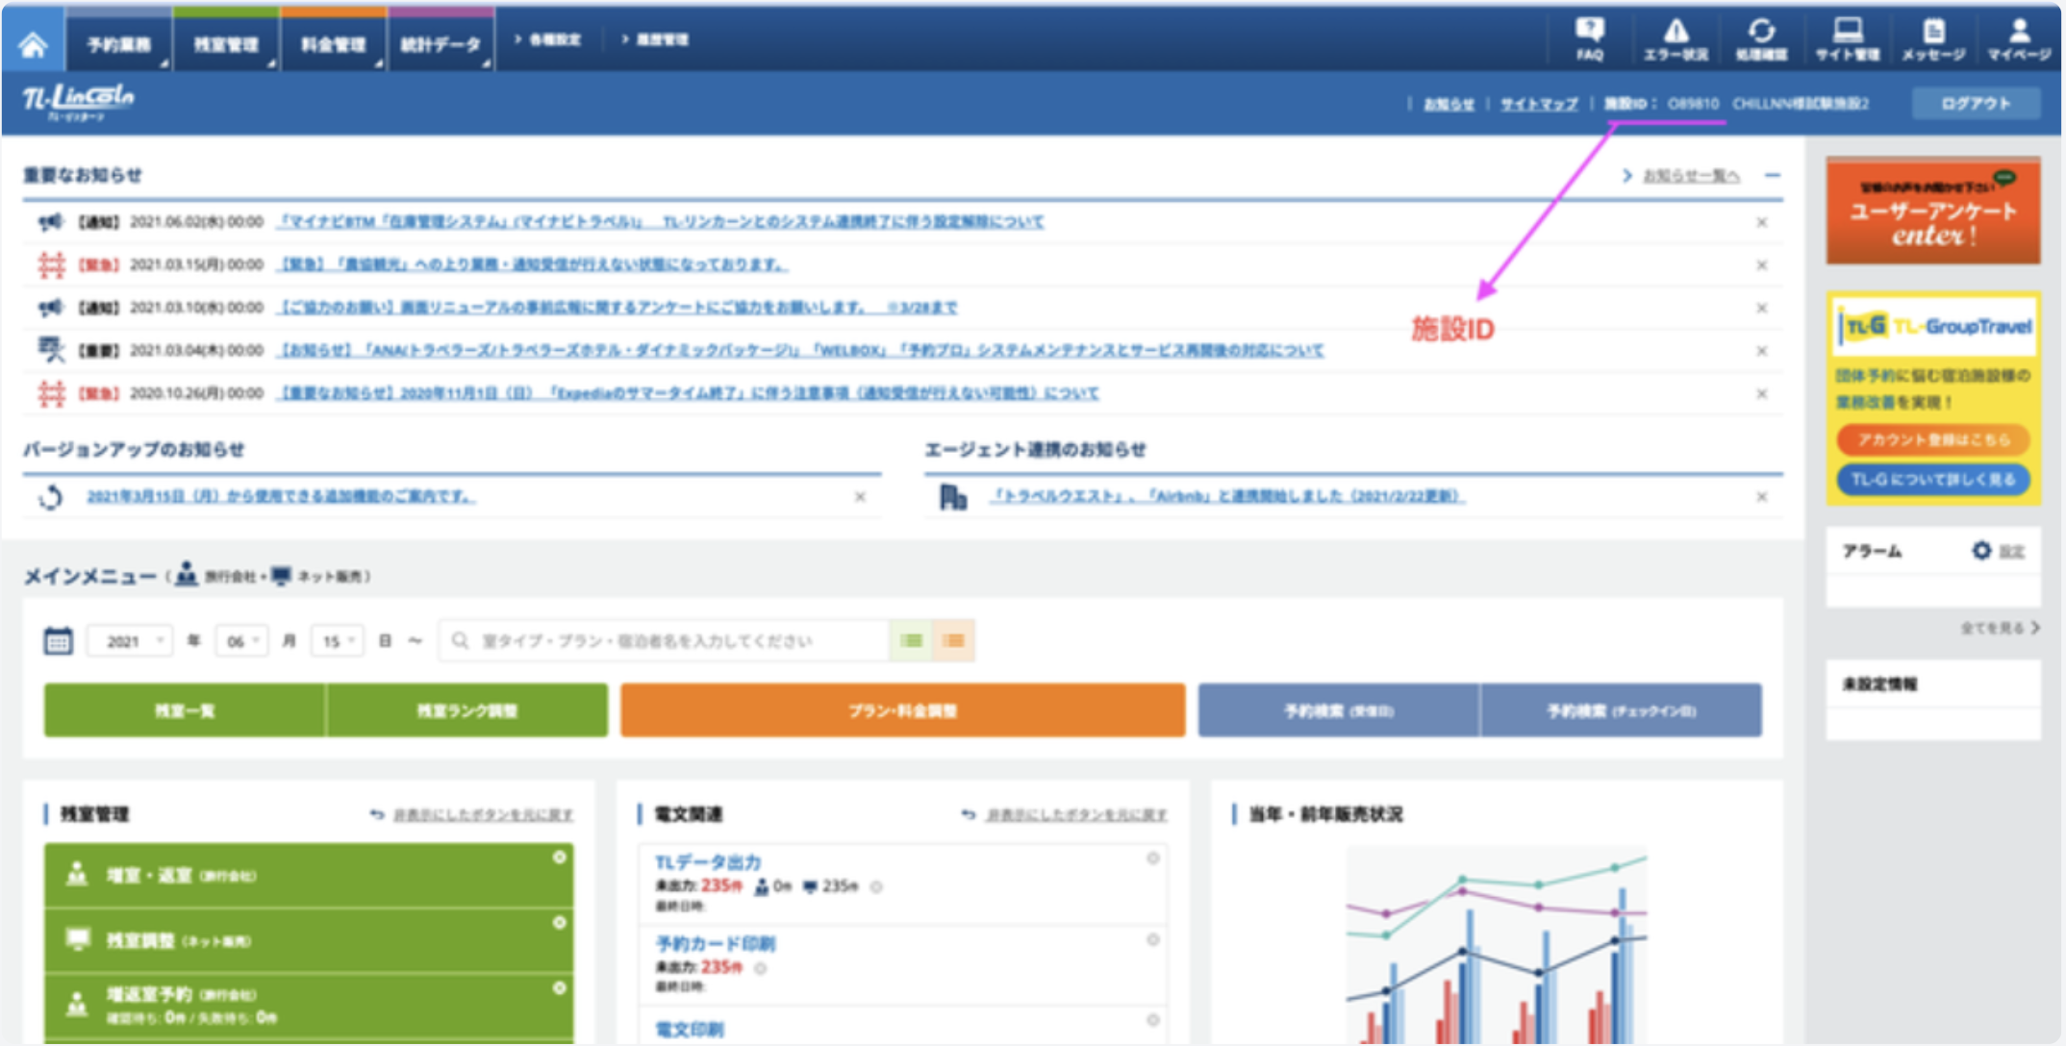
Task: Open the 2021 year dropdown
Action: click(130, 640)
